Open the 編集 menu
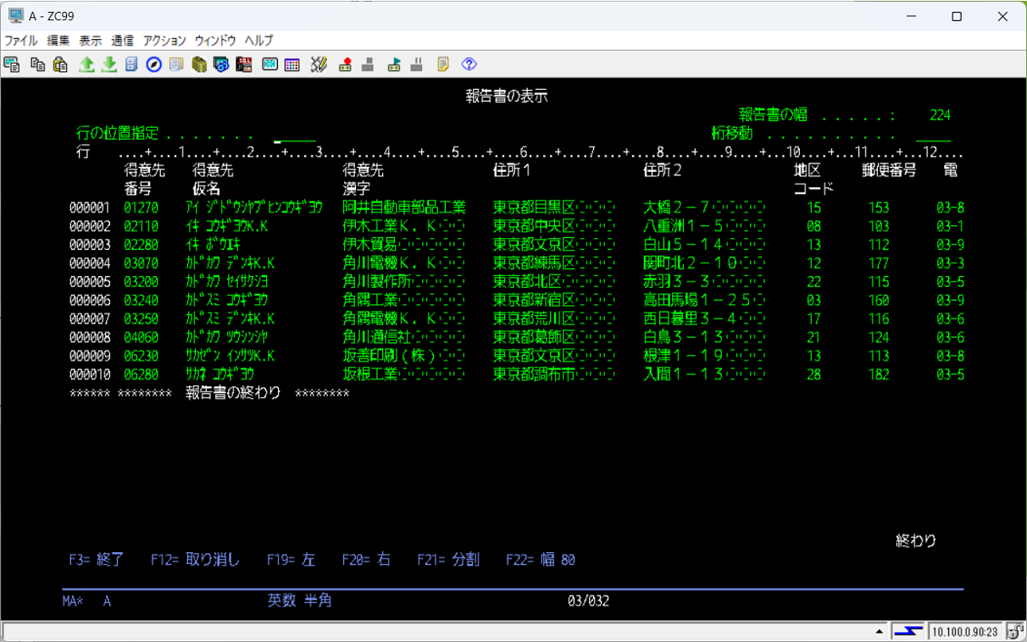Image resolution: width=1027 pixels, height=642 pixels. 58,40
